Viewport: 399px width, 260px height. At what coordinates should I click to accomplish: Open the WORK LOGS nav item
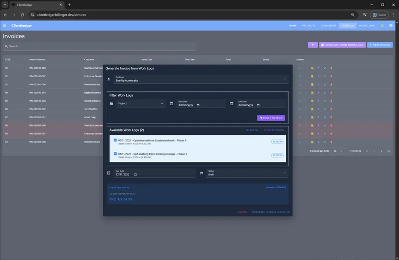click(367, 26)
